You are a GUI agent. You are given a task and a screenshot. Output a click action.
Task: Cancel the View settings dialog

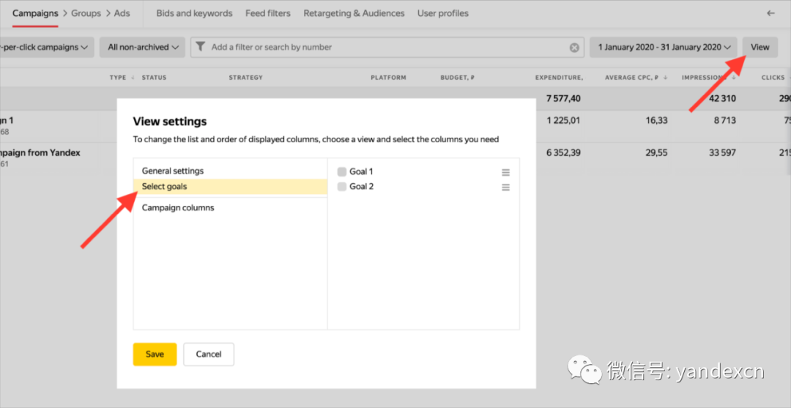click(x=209, y=354)
